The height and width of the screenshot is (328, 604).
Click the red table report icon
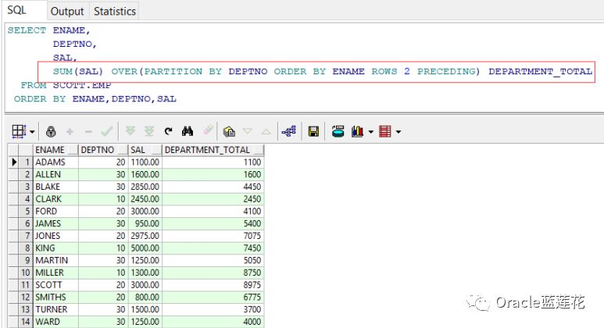(x=384, y=132)
